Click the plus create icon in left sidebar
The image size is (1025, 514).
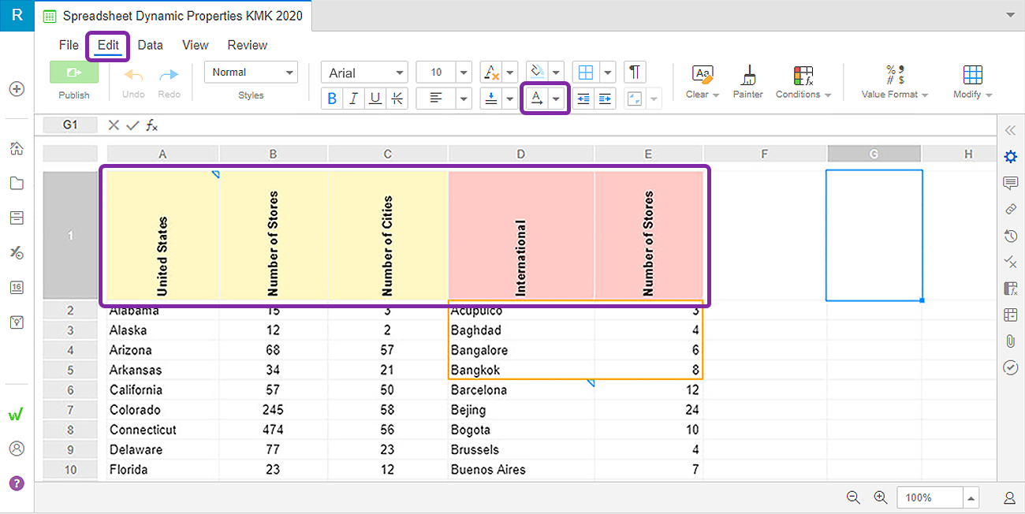[17, 89]
